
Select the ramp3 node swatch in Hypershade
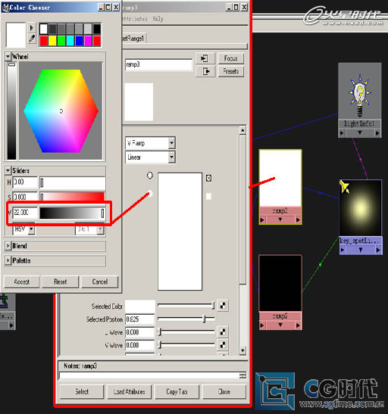click(x=280, y=178)
